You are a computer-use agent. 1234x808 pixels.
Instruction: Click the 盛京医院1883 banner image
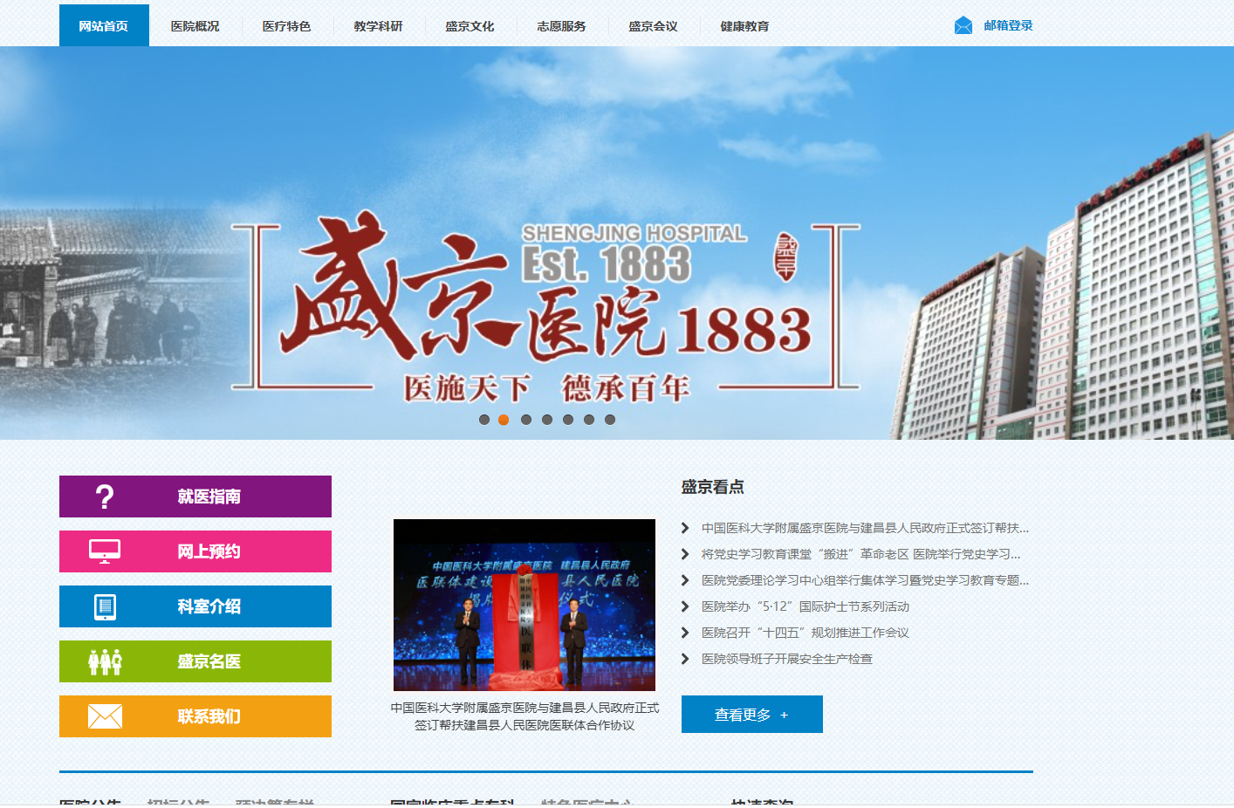pos(617,243)
